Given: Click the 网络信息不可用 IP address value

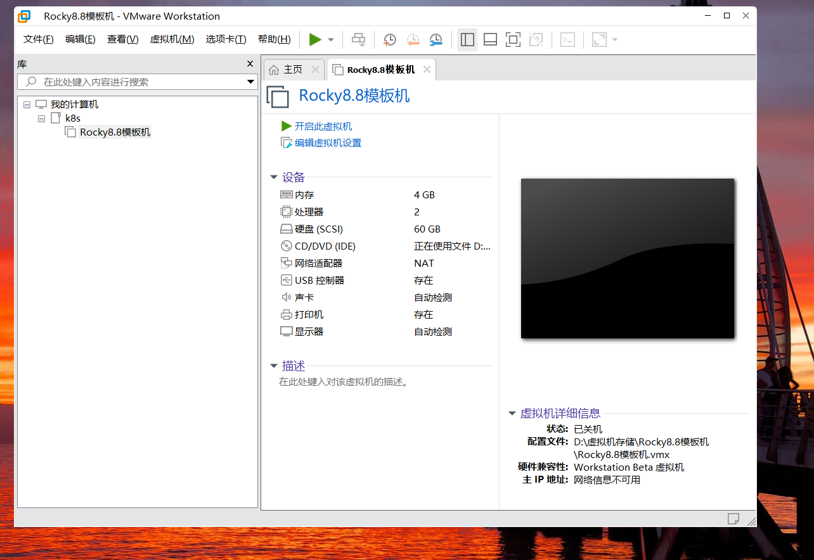Looking at the screenshot, I should point(607,480).
